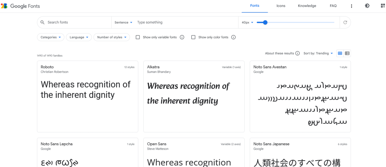
Task: Open the selected families grid icon
Action: 383,6
